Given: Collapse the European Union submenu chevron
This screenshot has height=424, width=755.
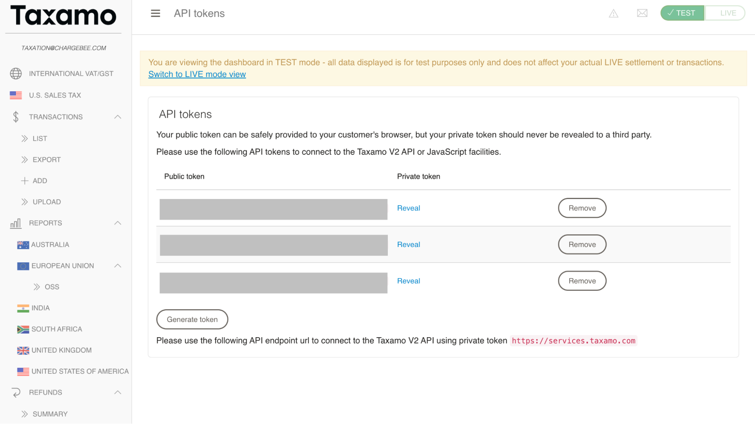Looking at the screenshot, I should pyautogui.click(x=118, y=266).
